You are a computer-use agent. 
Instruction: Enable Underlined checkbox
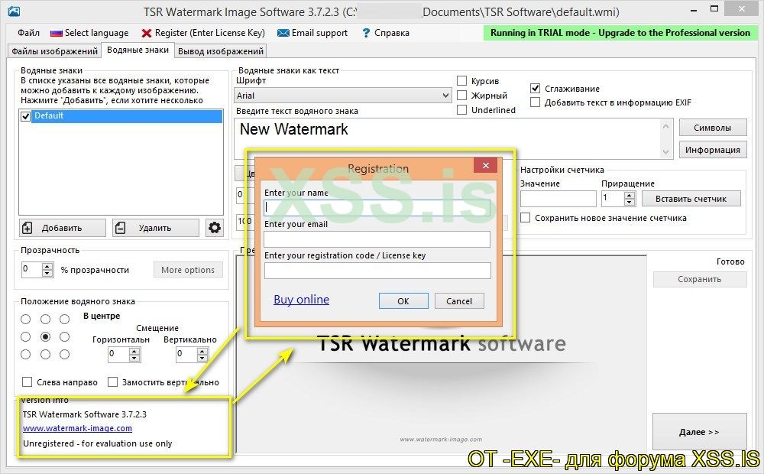(x=462, y=110)
